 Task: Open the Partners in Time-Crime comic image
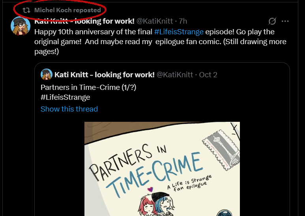click(x=162, y=169)
